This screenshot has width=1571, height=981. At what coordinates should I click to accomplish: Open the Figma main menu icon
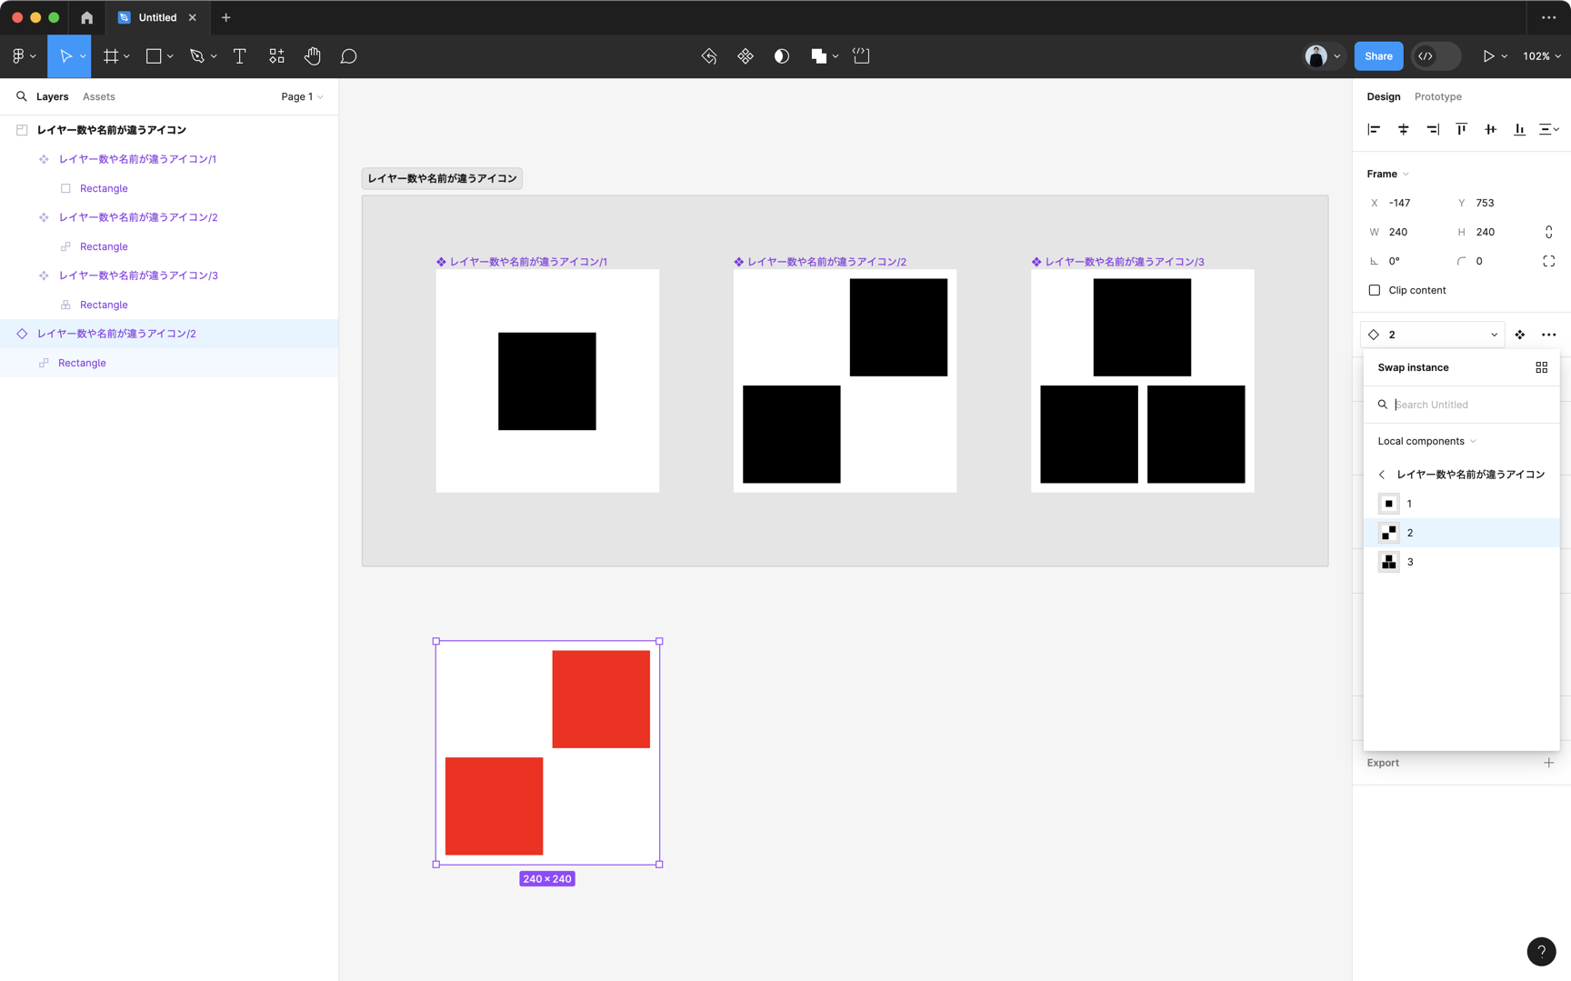click(18, 56)
